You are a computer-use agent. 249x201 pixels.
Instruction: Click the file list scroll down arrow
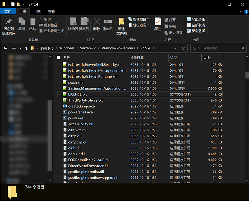point(247,180)
